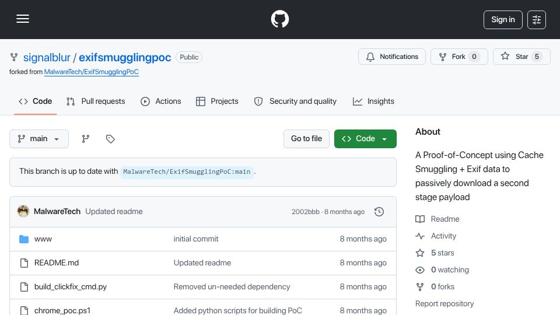Open commit history clock icon
The width and height of the screenshot is (560, 315).
[379, 212]
